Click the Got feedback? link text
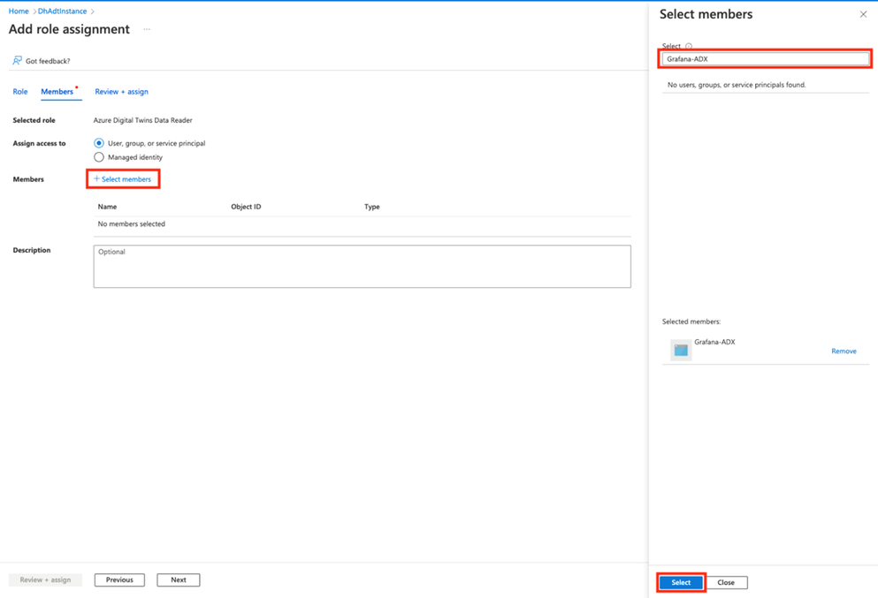Viewport: 878px width, 598px height. (x=48, y=61)
